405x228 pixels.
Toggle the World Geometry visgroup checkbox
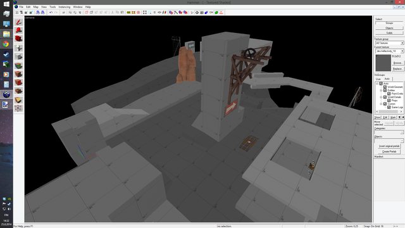tap(385, 87)
